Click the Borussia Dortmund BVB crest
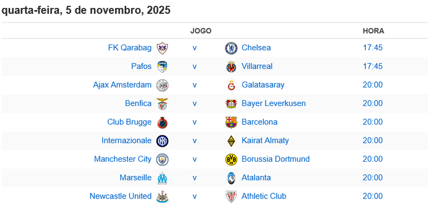 (x=231, y=160)
